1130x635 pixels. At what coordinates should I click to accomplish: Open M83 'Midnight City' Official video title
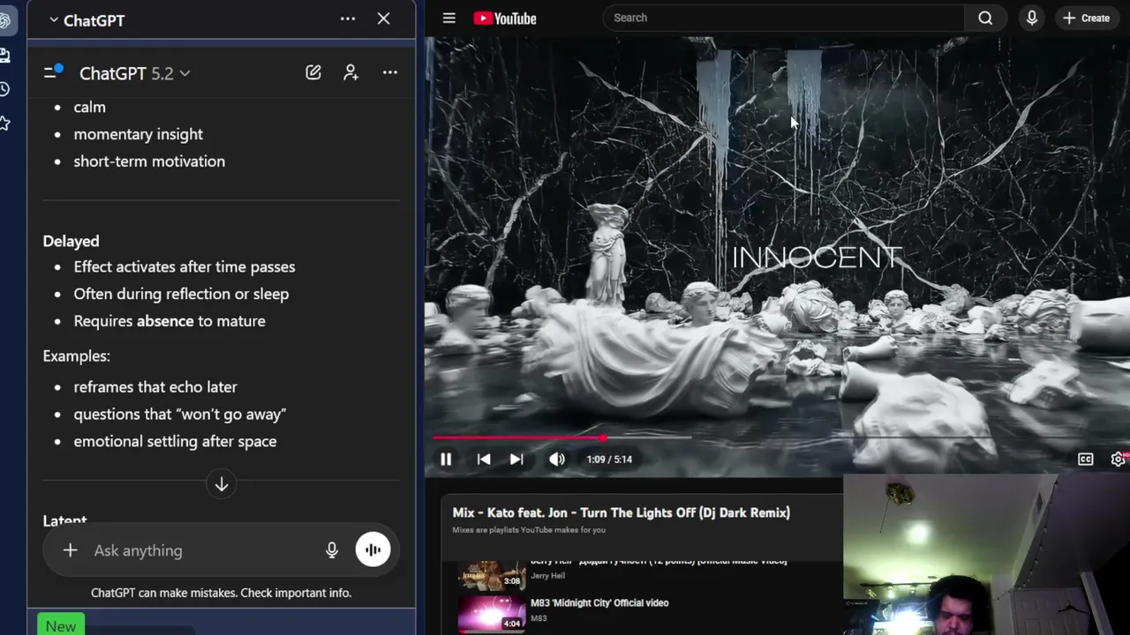coord(599,603)
